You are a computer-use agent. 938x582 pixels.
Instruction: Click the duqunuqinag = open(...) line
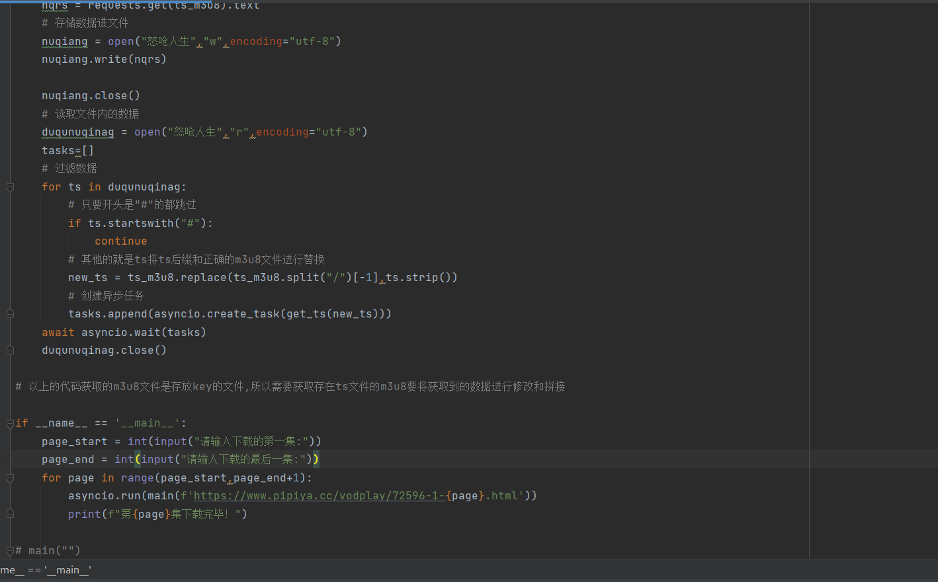(x=204, y=132)
